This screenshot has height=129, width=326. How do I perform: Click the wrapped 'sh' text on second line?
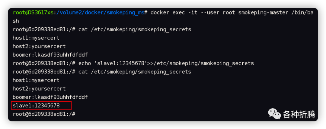pos(16,21)
